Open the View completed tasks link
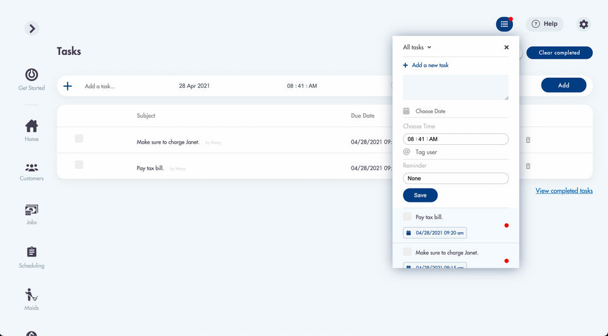608x336 pixels. (564, 190)
